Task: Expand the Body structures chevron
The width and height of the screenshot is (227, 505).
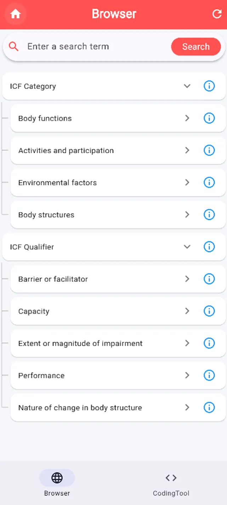Action: 187,215
